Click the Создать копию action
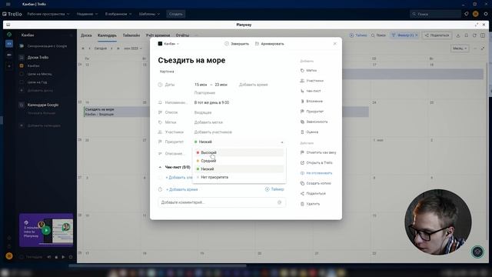The height and width of the screenshot is (277, 492). [315, 183]
